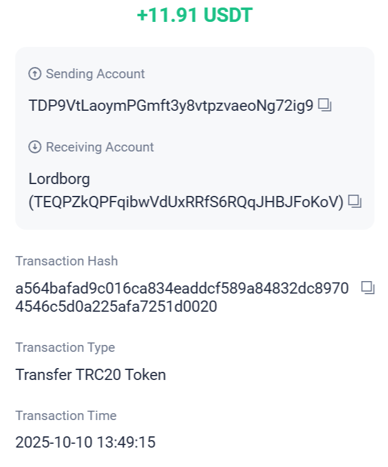
Task: Click the Transfer TRC20 Token value
Action: click(x=91, y=375)
